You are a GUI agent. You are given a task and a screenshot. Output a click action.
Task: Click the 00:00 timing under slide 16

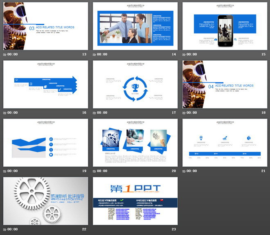[13, 113]
